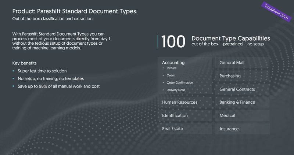Open the Purchasing category tile
This screenshot has width=294, height=155.
[x=243, y=76]
